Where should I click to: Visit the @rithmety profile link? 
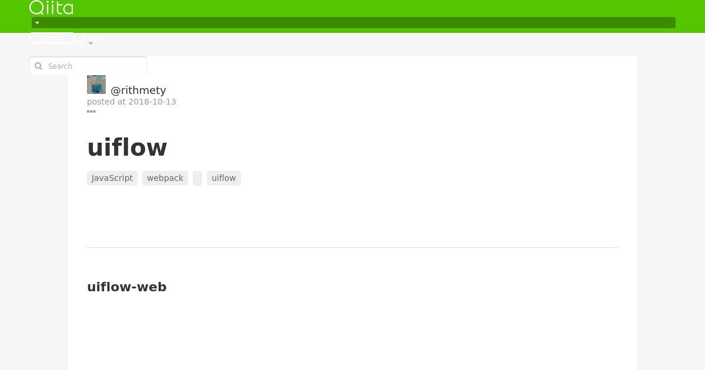point(138,90)
